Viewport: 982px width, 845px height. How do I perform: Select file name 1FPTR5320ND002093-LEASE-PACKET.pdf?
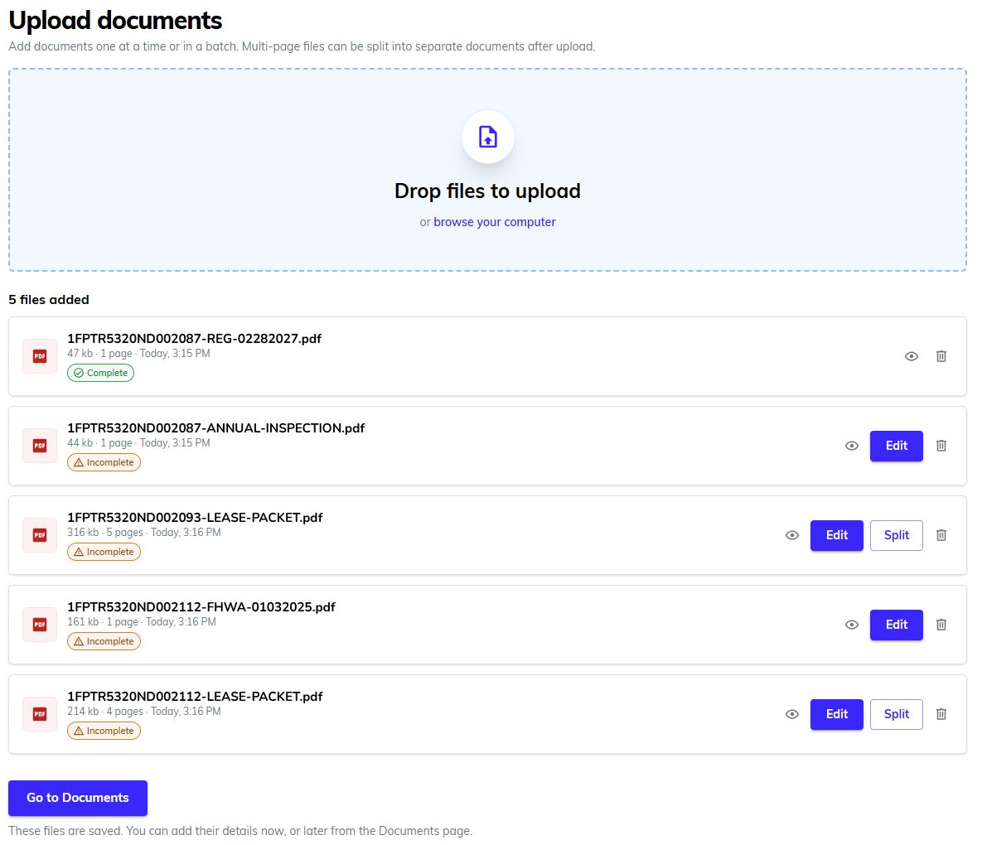(195, 518)
